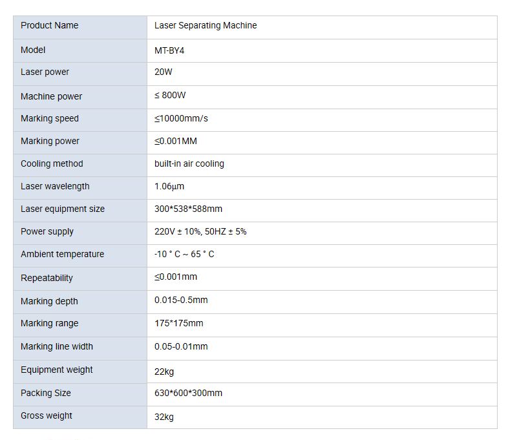Select the ≤ 800W machine power value
The width and height of the screenshot is (528, 440).
click(x=170, y=95)
